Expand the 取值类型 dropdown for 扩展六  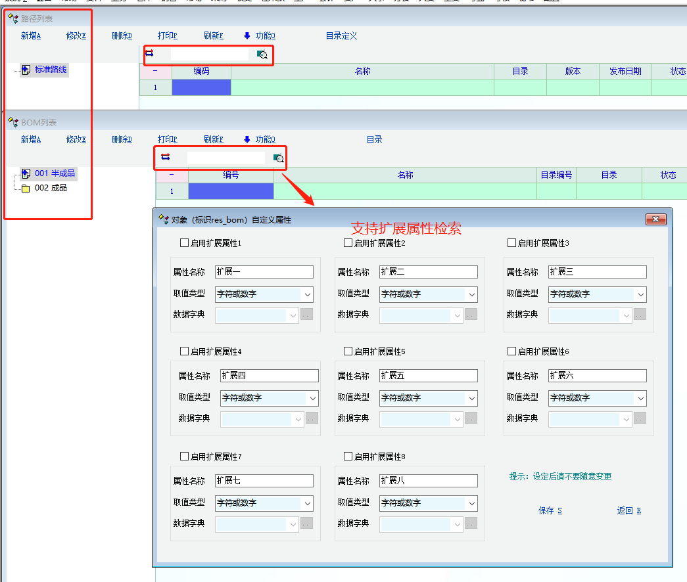[640, 398]
